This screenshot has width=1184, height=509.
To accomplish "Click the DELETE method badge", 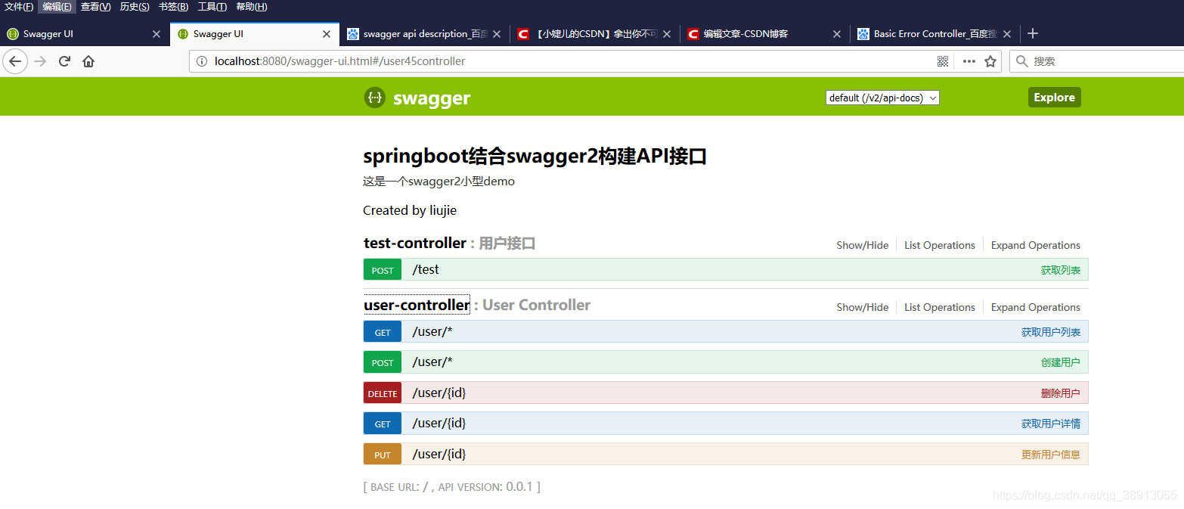I will (383, 393).
